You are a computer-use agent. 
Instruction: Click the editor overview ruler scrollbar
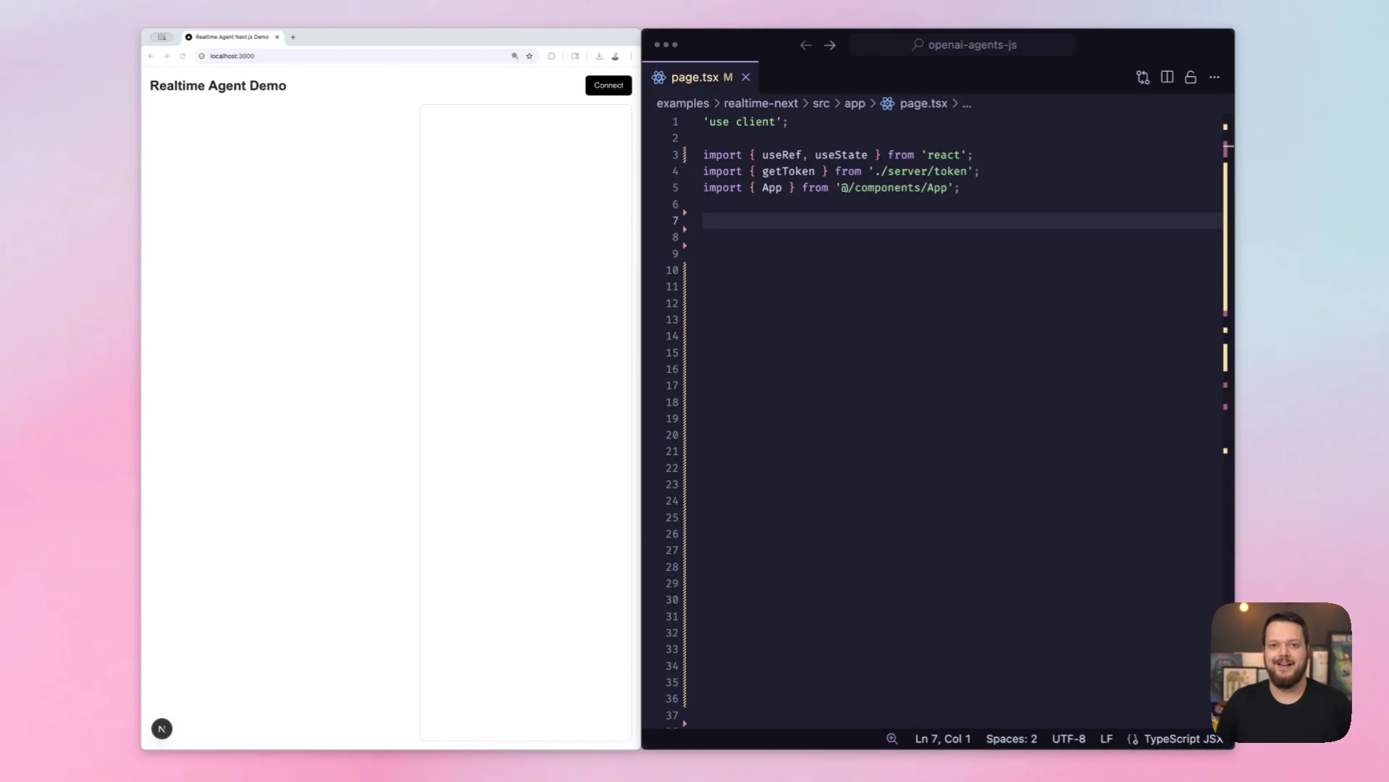[1225, 420]
